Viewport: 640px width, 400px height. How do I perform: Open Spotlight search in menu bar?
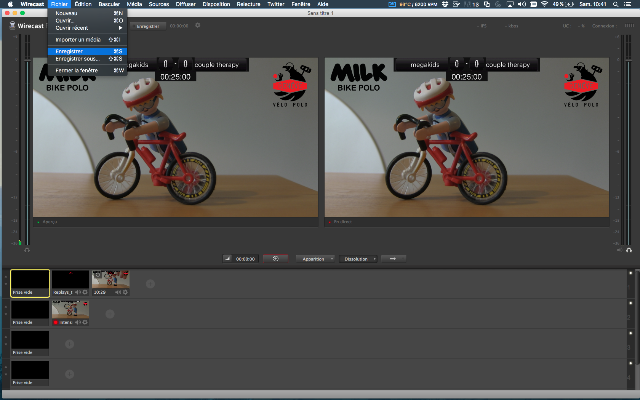[616, 4]
